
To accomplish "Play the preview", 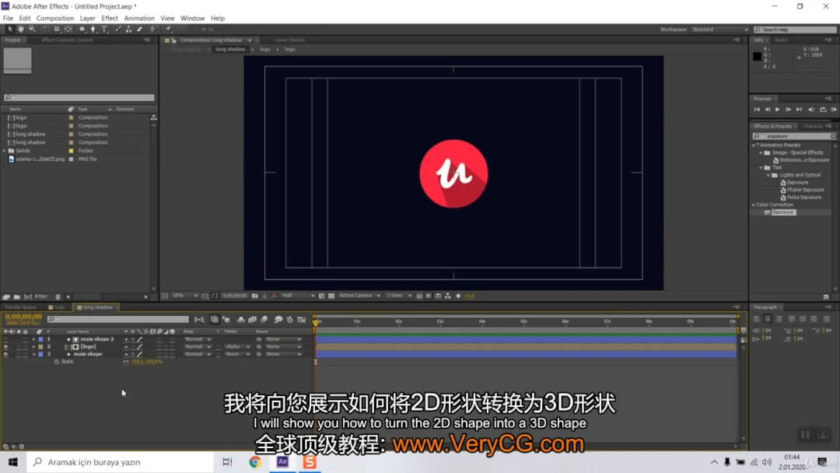I will point(777,109).
